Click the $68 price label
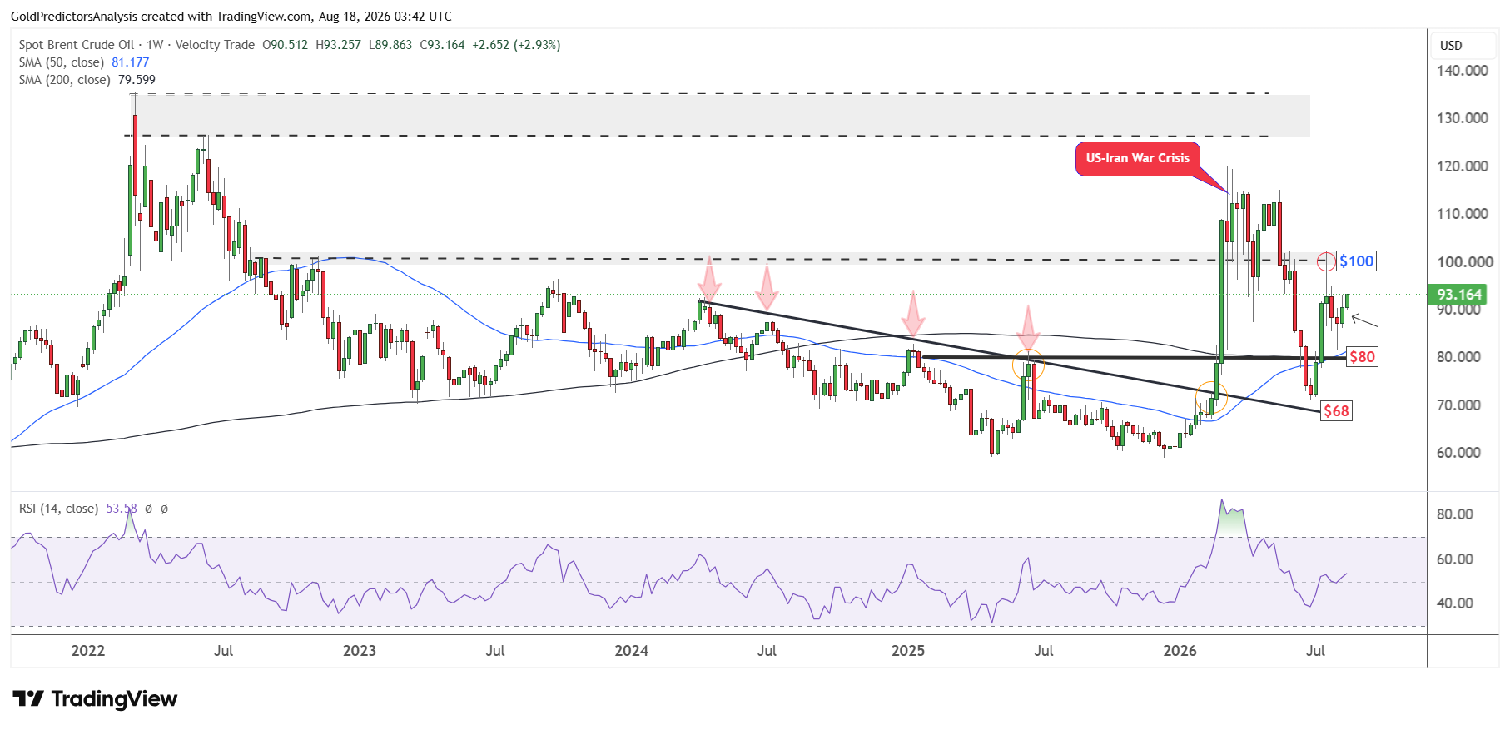1510x730 pixels. point(1336,411)
